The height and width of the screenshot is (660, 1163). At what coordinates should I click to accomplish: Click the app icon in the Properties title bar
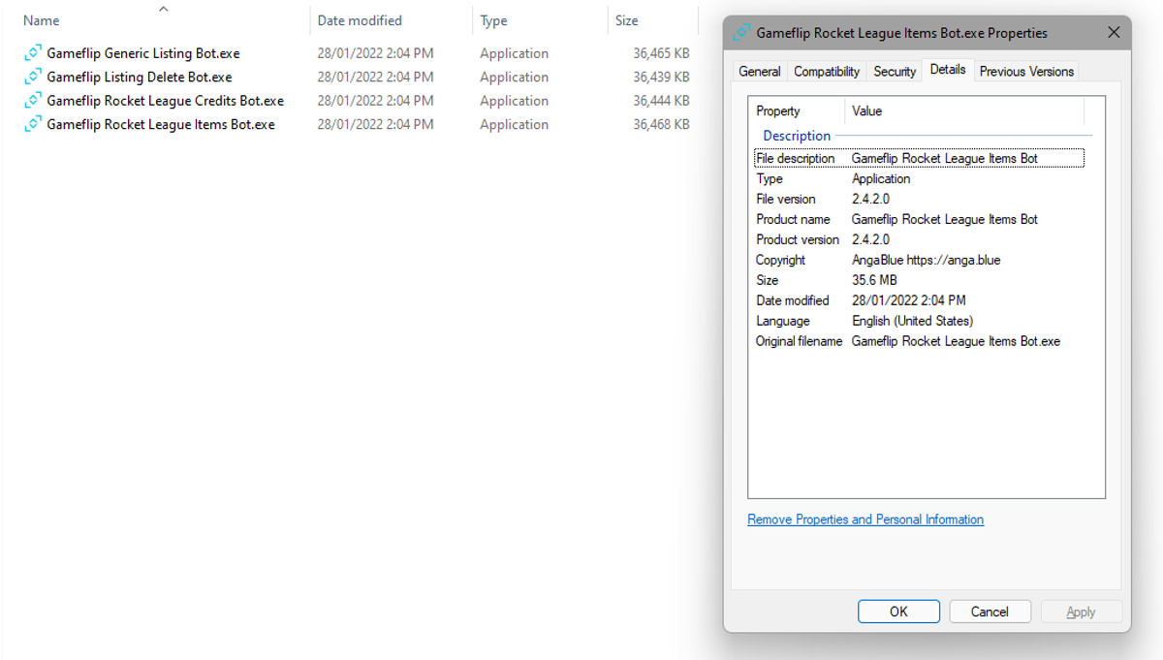point(739,32)
